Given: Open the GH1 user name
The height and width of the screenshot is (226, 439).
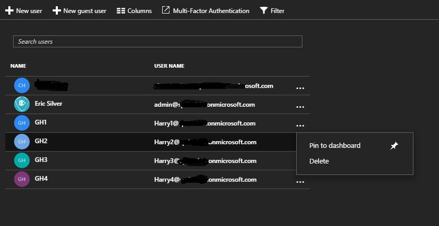Looking at the screenshot, I should click(x=41, y=122).
